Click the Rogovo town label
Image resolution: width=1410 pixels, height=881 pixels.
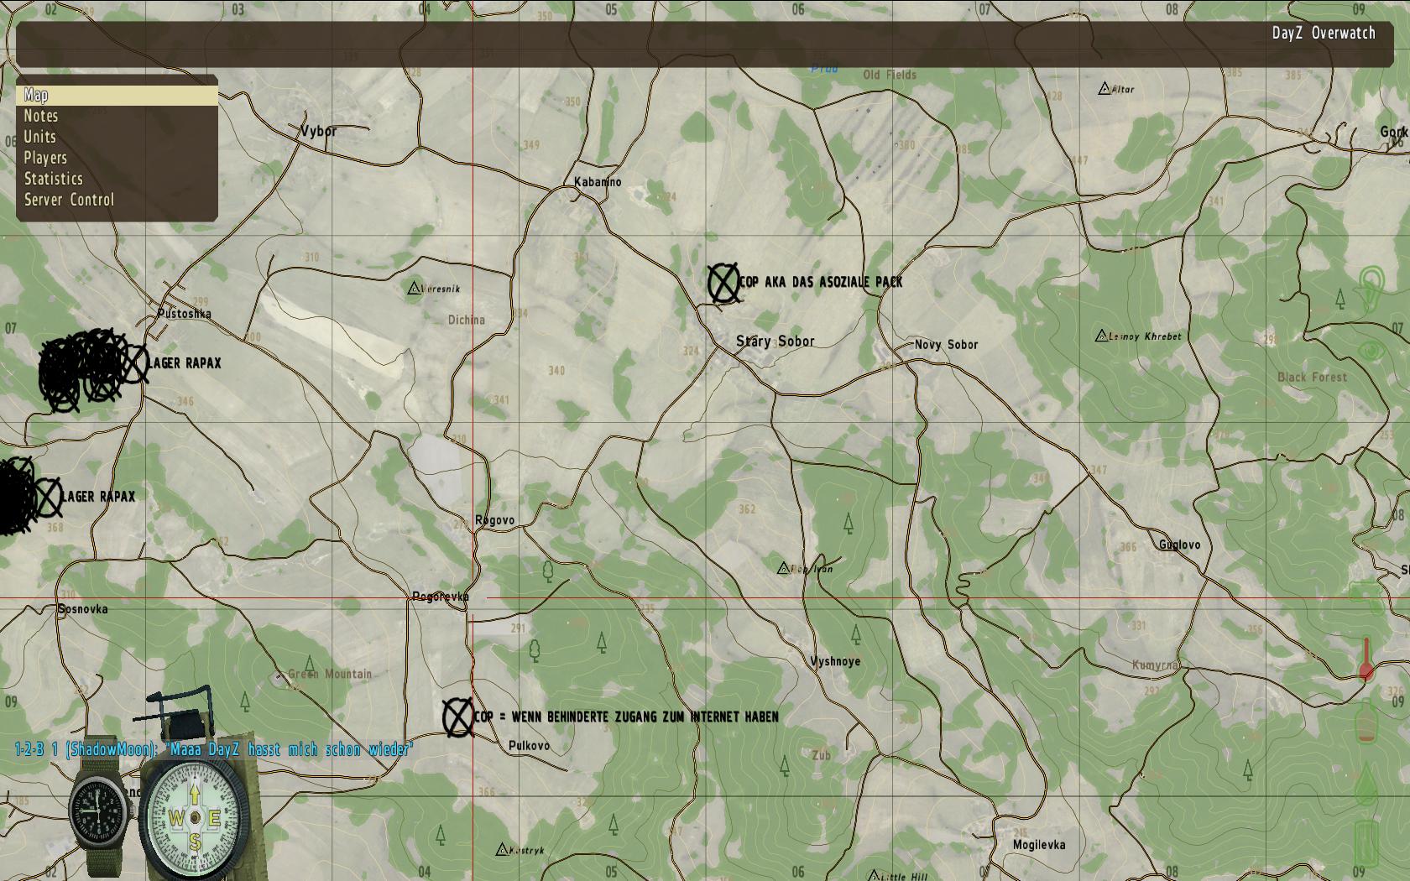click(x=494, y=520)
